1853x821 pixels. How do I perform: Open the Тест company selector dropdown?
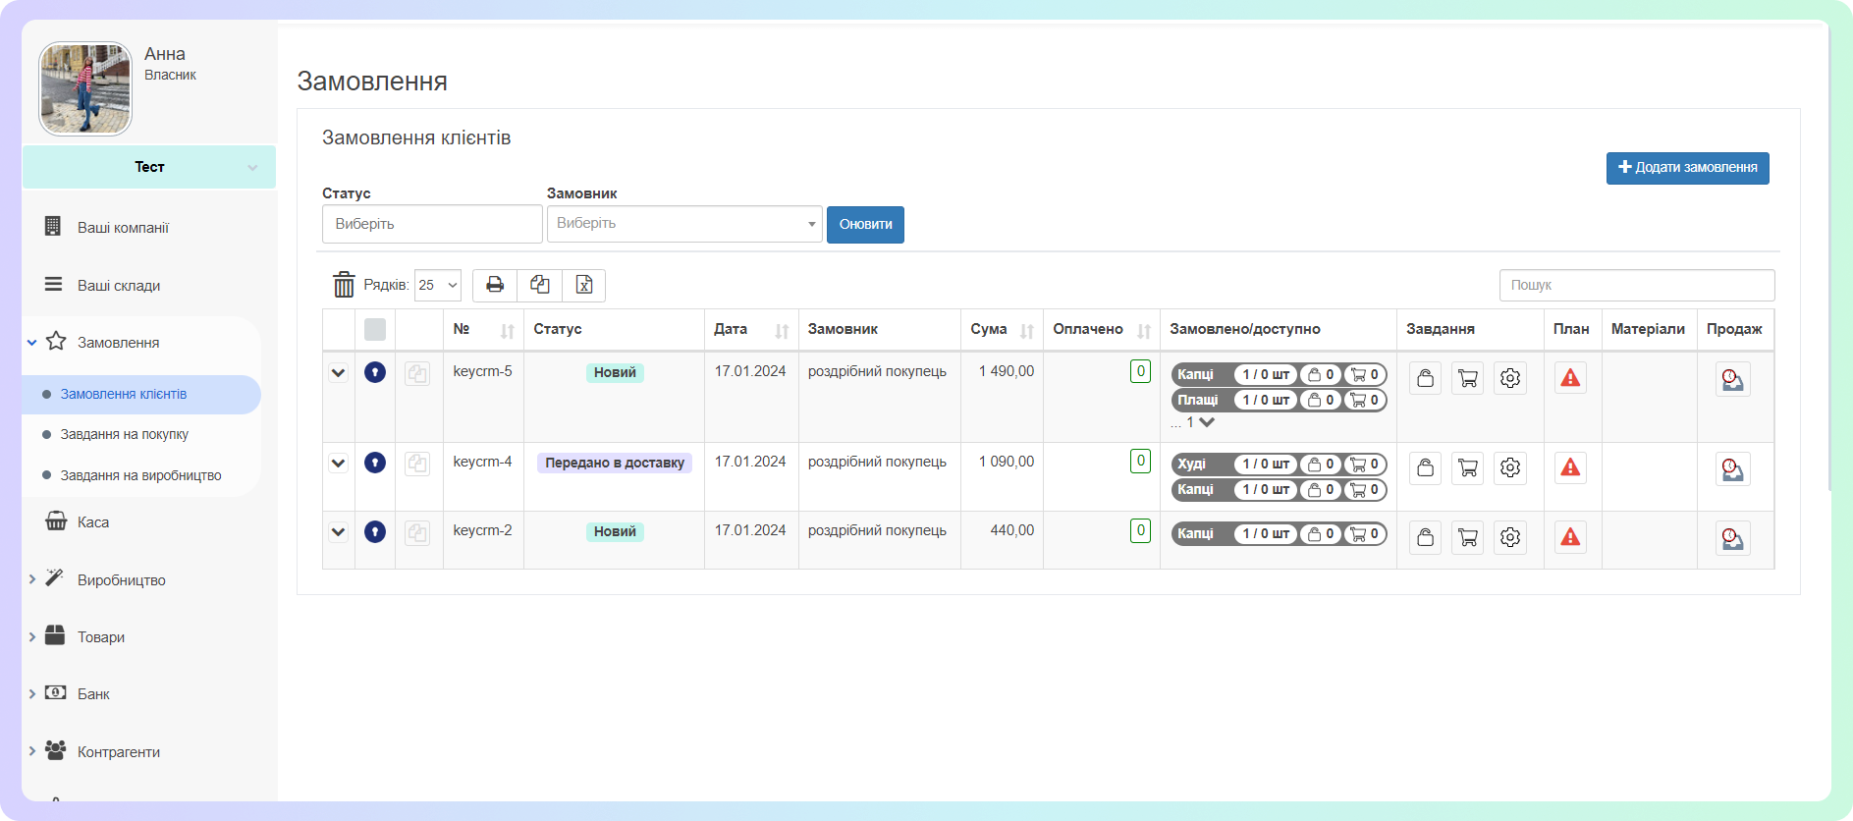point(149,167)
